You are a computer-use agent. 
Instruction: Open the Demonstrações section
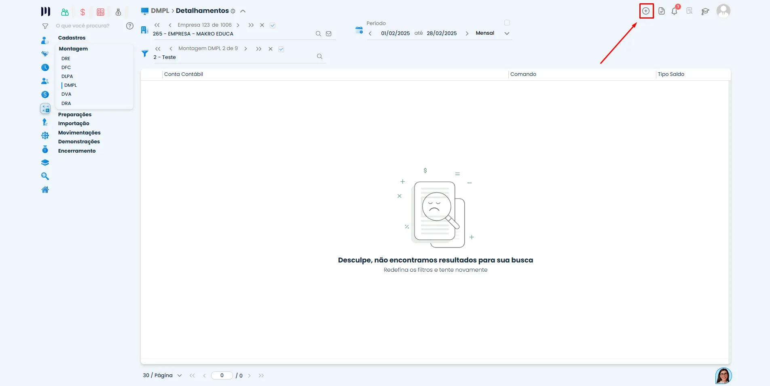pyautogui.click(x=79, y=142)
